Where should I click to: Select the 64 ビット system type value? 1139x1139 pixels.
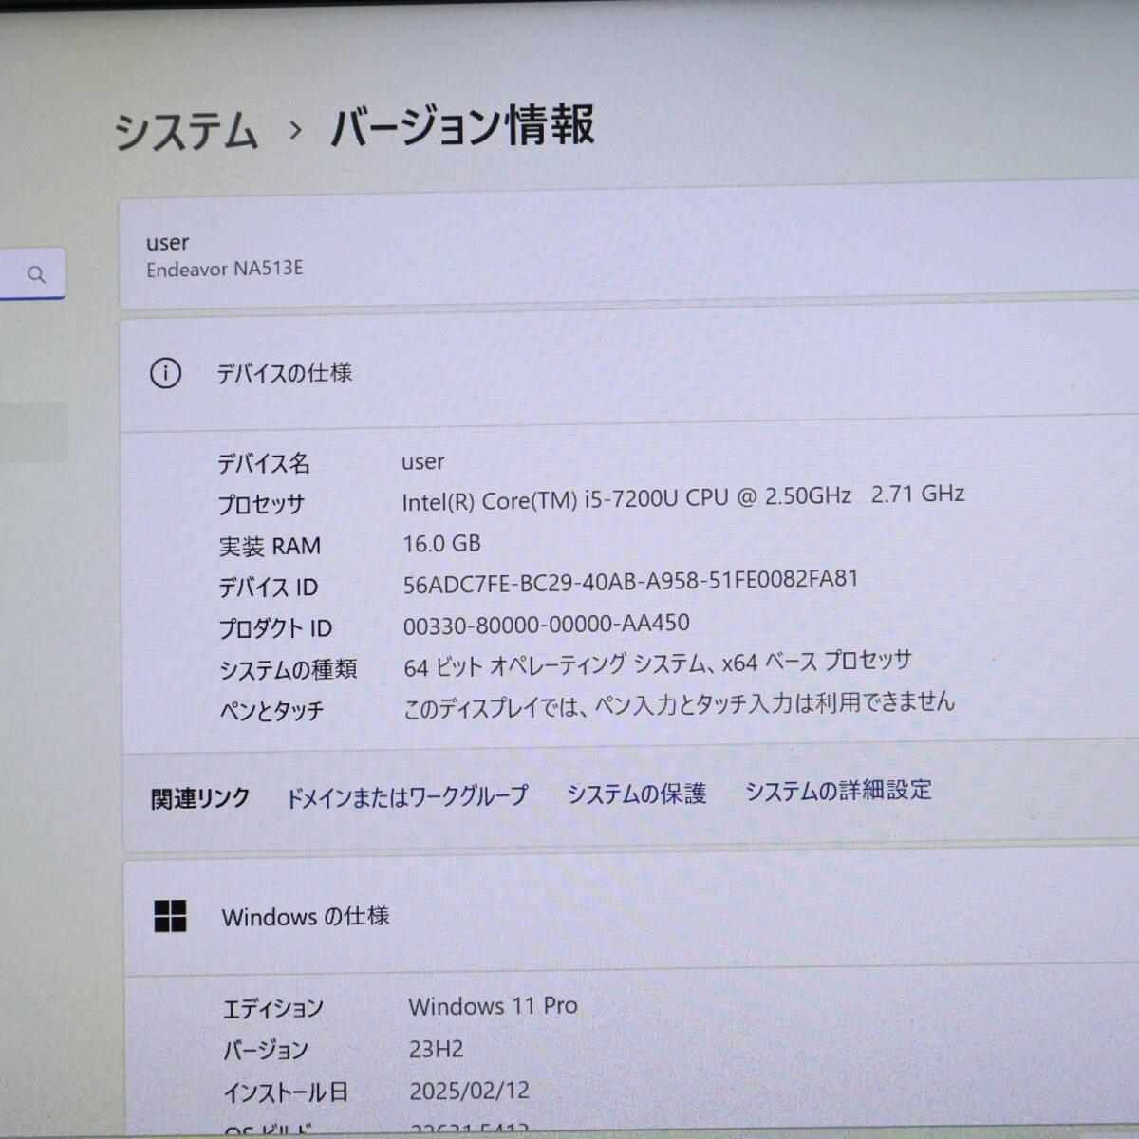point(657,663)
